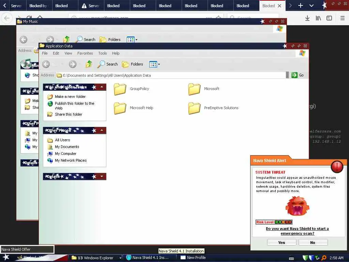The width and height of the screenshot is (349, 262).
Task: Click Up folder icon in My Music window
Action: [x=66, y=40]
